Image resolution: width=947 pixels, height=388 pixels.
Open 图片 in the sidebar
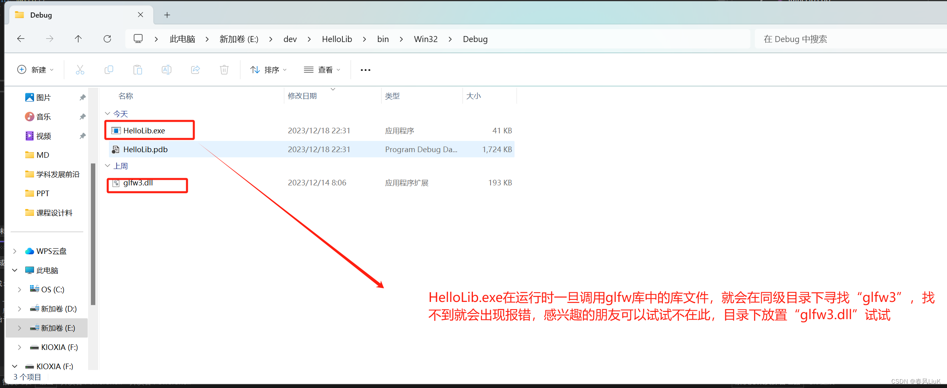(x=43, y=97)
